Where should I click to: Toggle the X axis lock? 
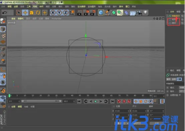point(53,12)
